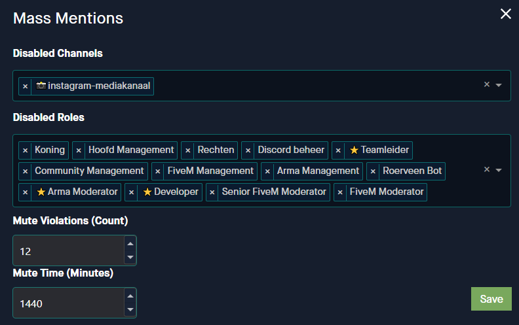Remove the Senior FiveM Moderator tag
The image size is (519, 325).
point(212,192)
